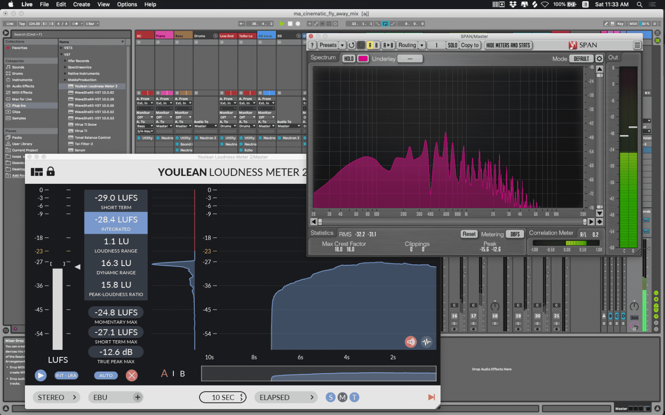Open Youlean STEREO channel selector
Image resolution: width=665 pixels, height=415 pixels.
point(57,397)
